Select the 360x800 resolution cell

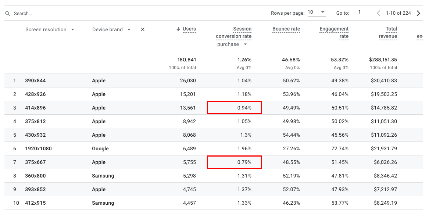click(x=35, y=176)
